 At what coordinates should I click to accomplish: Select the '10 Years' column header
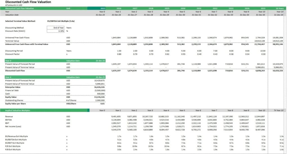click(280, 8)
